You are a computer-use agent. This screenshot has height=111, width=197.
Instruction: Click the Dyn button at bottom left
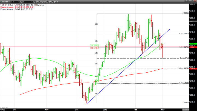click(2, 110)
